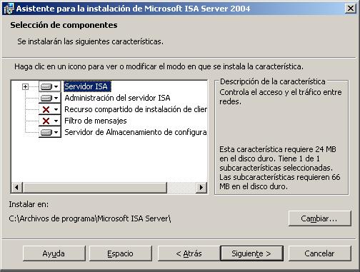Viewport: 360px width, 272px height.
Task: Go back with the Atrás button
Action: [x=189, y=253]
